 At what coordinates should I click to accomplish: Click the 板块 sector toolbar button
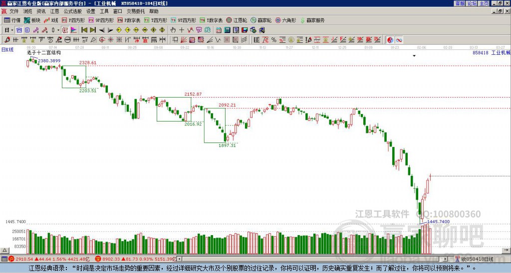coord(32,20)
